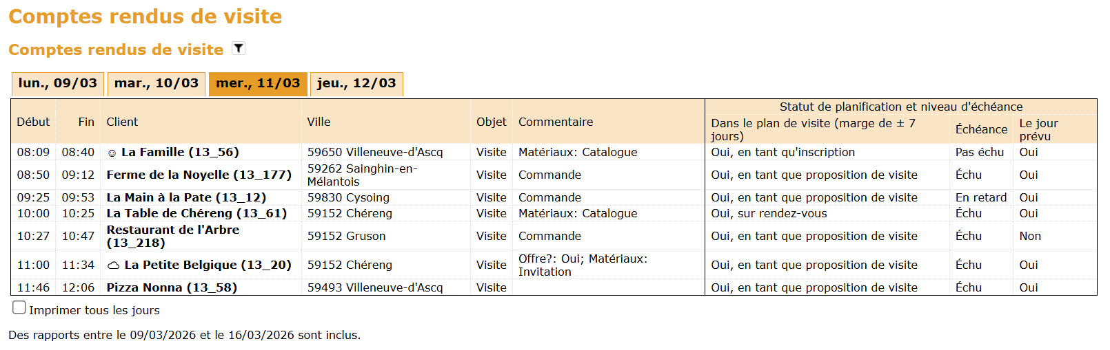Go to the jeu., 12/03 tab
This screenshot has height=350, width=1110.
pos(356,84)
